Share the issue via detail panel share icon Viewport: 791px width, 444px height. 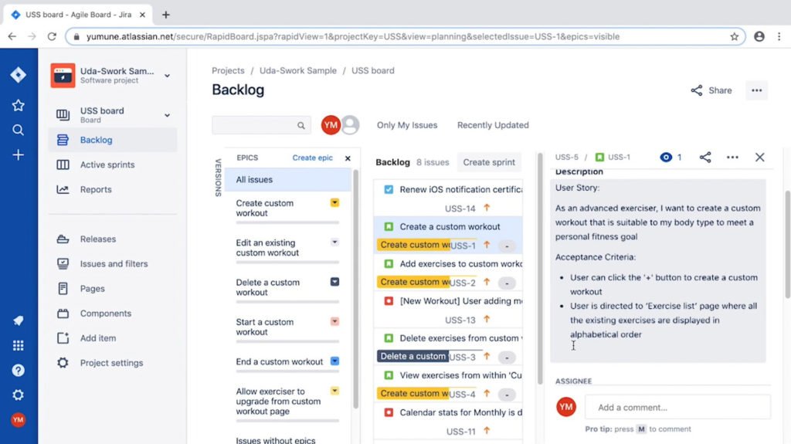[x=705, y=158]
